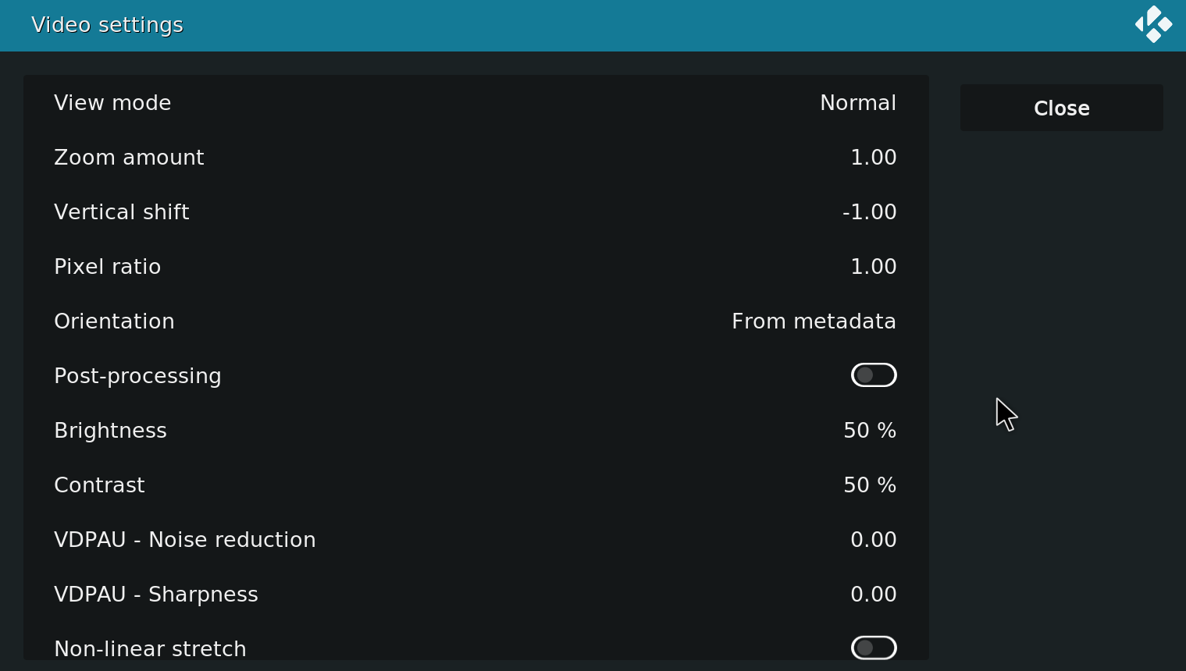The width and height of the screenshot is (1186, 671).
Task: Enable the Non-linear stretch toggle
Action: point(874,648)
